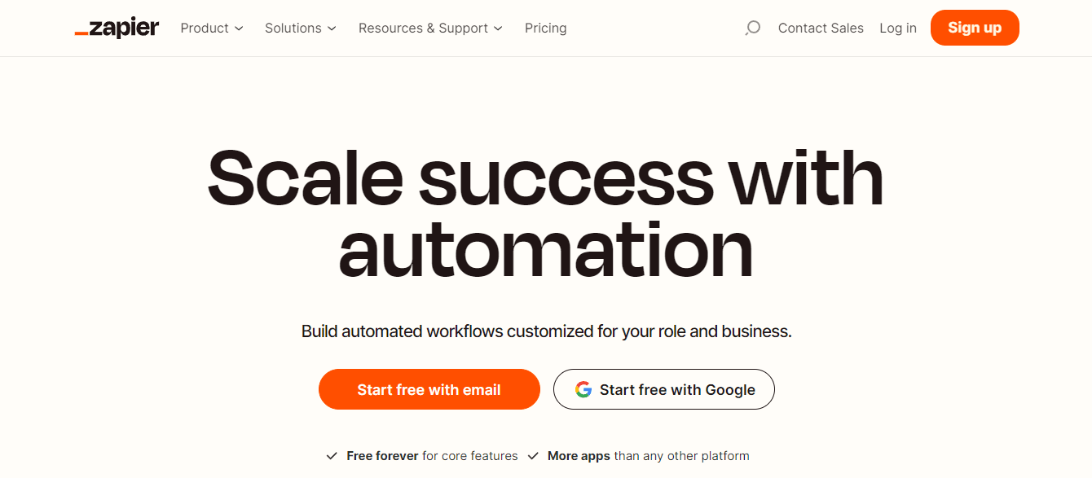1092x478 pixels.
Task: Click the Log in link
Action: [x=897, y=28]
